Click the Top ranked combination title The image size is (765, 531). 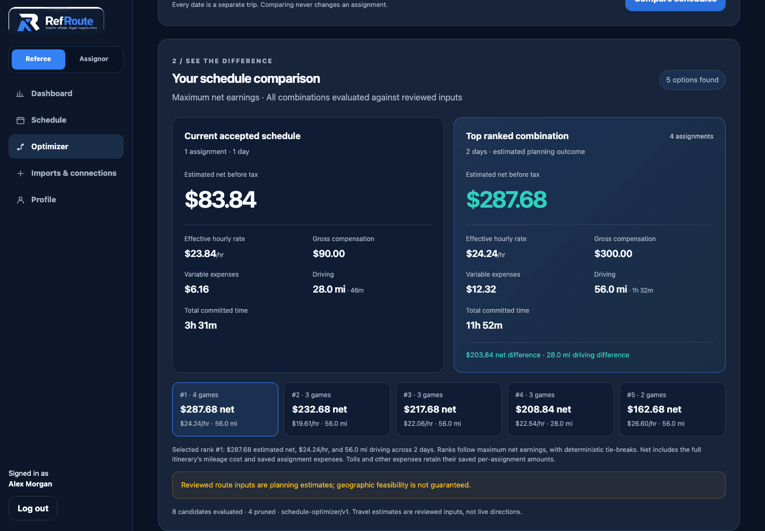pyautogui.click(x=517, y=136)
